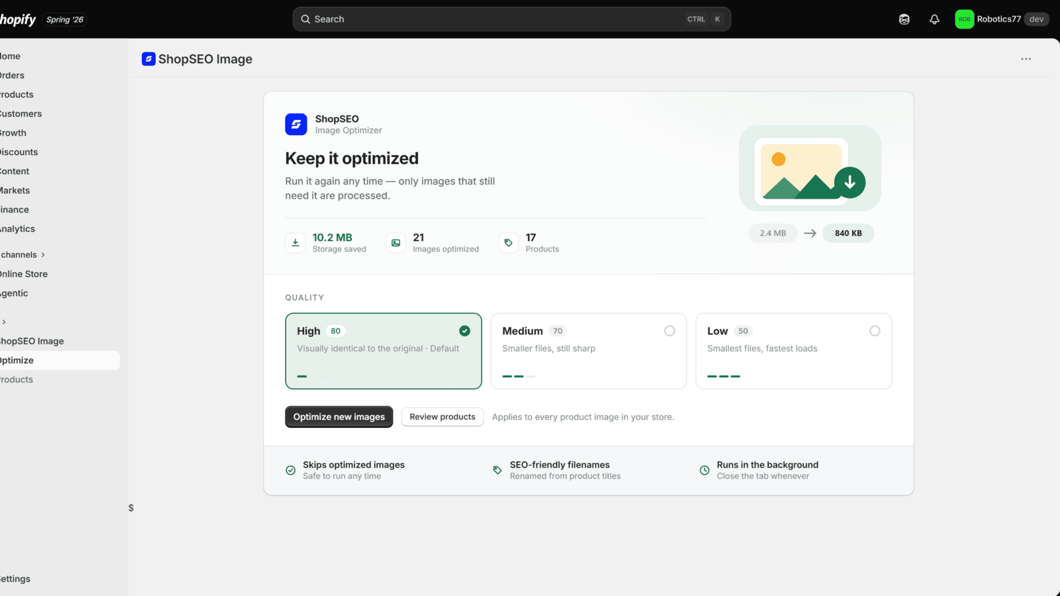Click the Skips optimized images text

tap(354, 465)
